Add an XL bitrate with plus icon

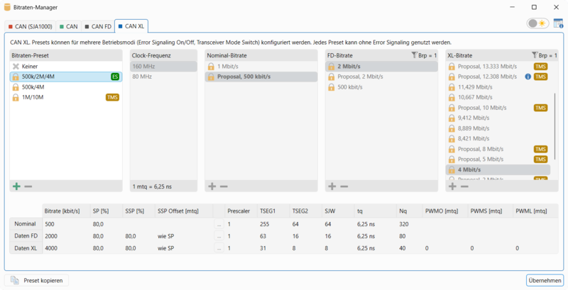pos(452,186)
